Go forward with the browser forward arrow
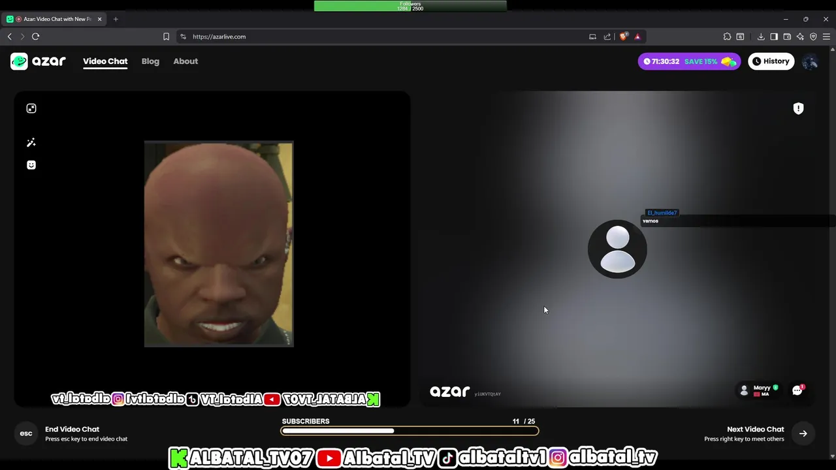836x470 pixels. point(22,37)
